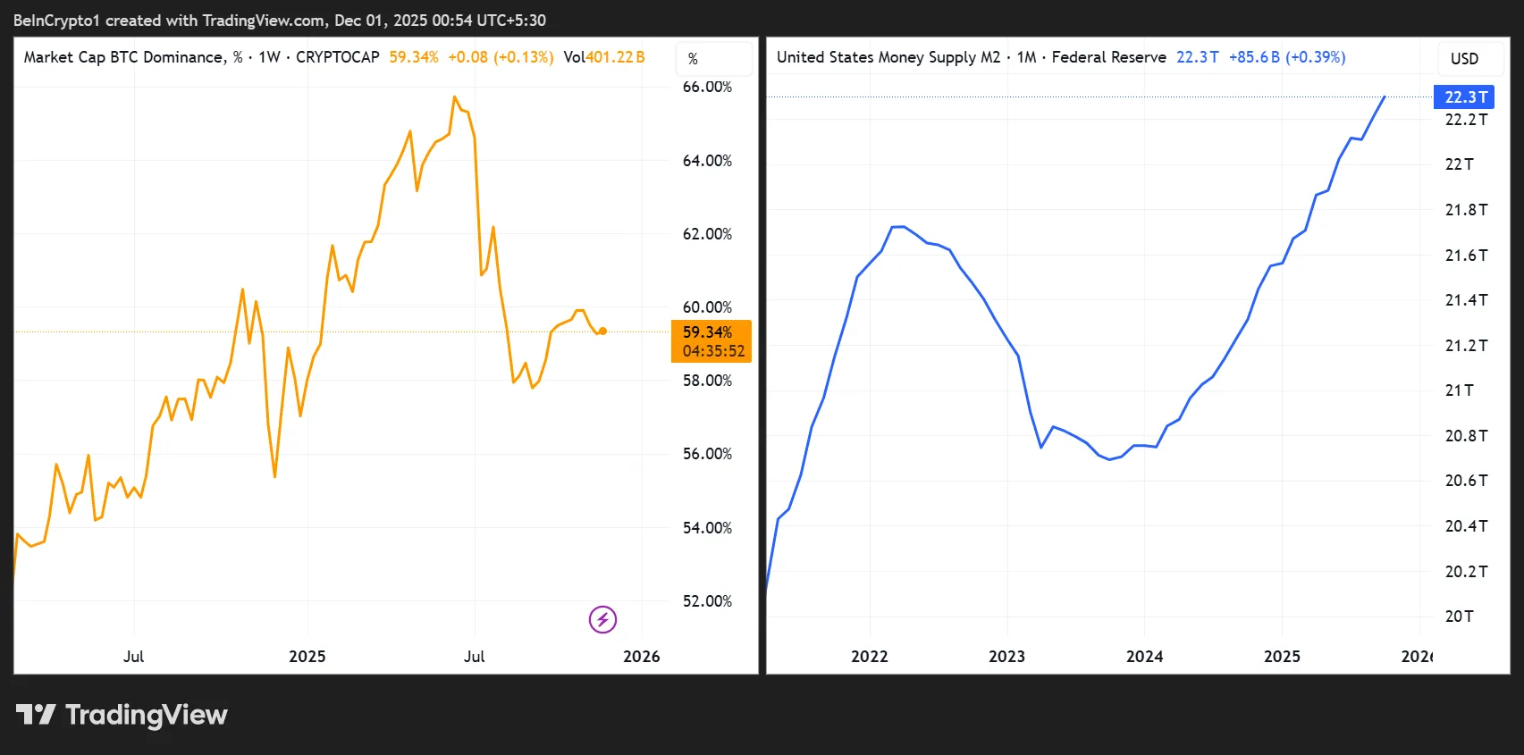Select the Market Cap BTC Dominance title
Screen dimensions: 1524x755
124,57
